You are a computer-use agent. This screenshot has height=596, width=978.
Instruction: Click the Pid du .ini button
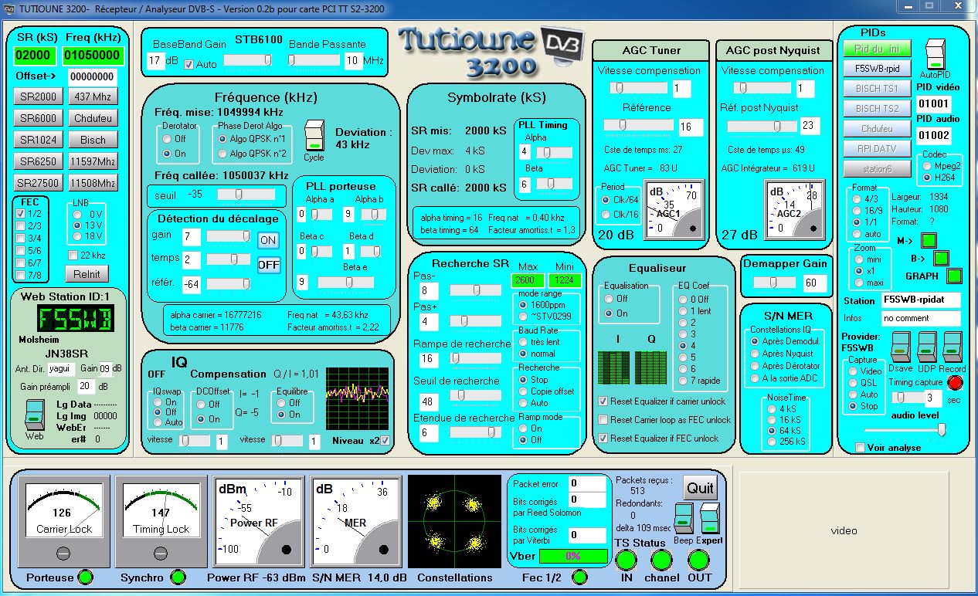877,48
